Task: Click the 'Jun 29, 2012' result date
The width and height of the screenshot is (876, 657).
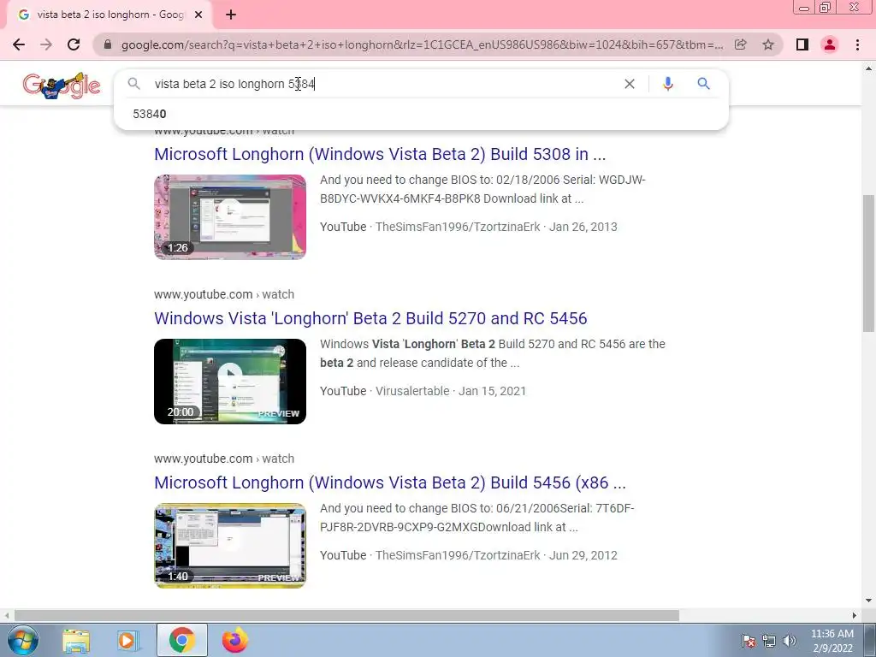Action: pos(583,555)
